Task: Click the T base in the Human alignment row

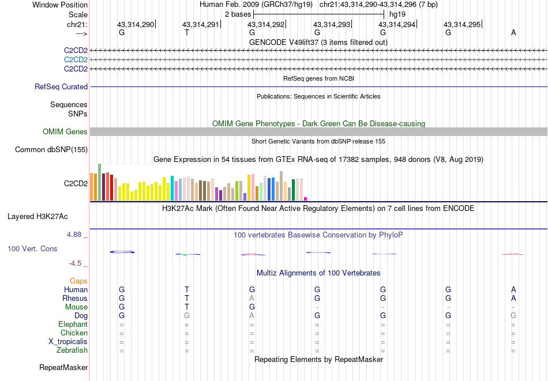Action: (187, 290)
